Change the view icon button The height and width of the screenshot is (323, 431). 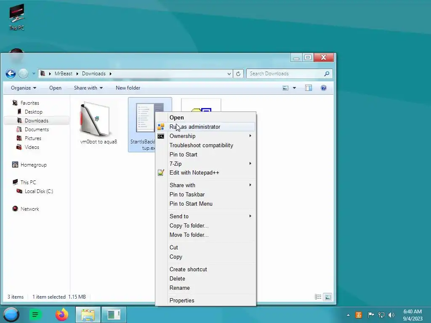(x=285, y=88)
